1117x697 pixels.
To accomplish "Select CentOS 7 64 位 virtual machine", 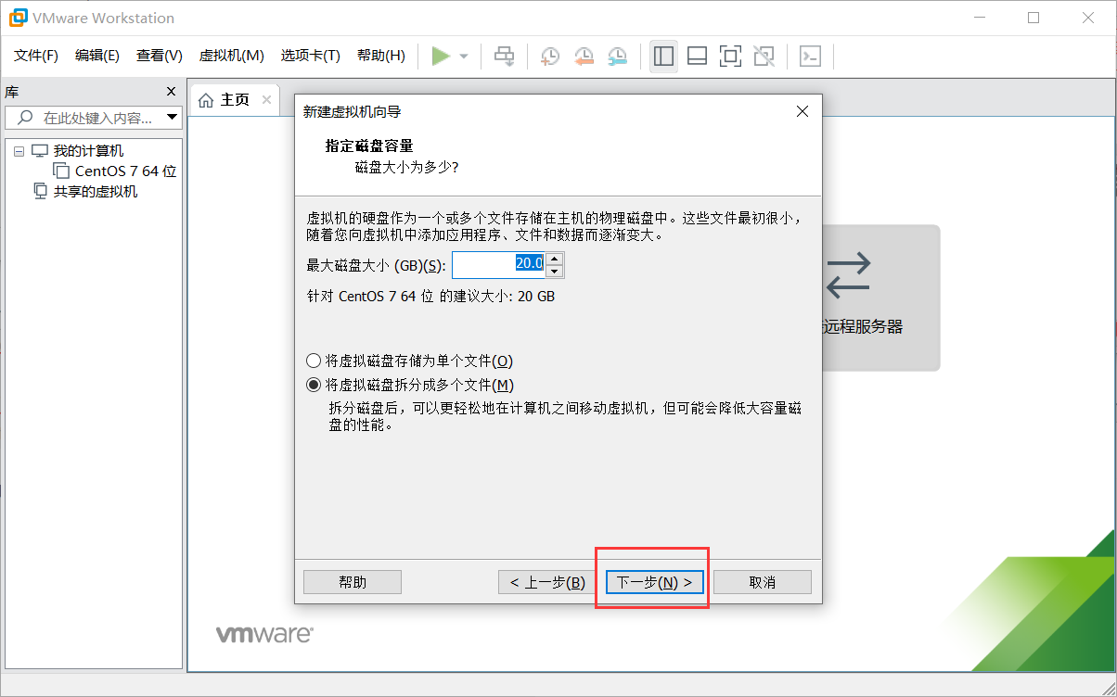I will (x=125, y=171).
